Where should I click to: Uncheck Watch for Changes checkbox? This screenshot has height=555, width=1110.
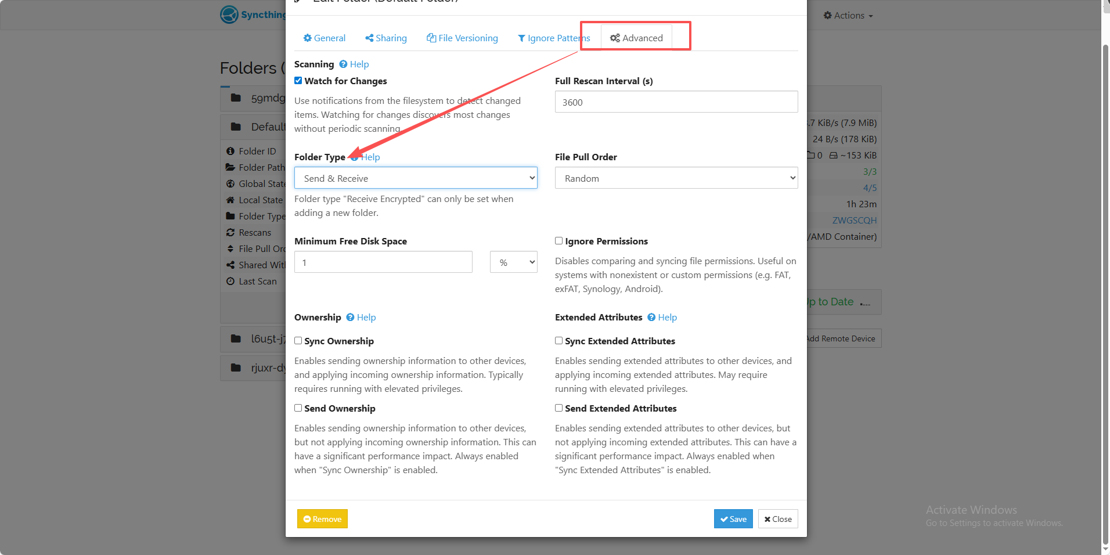(x=298, y=81)
